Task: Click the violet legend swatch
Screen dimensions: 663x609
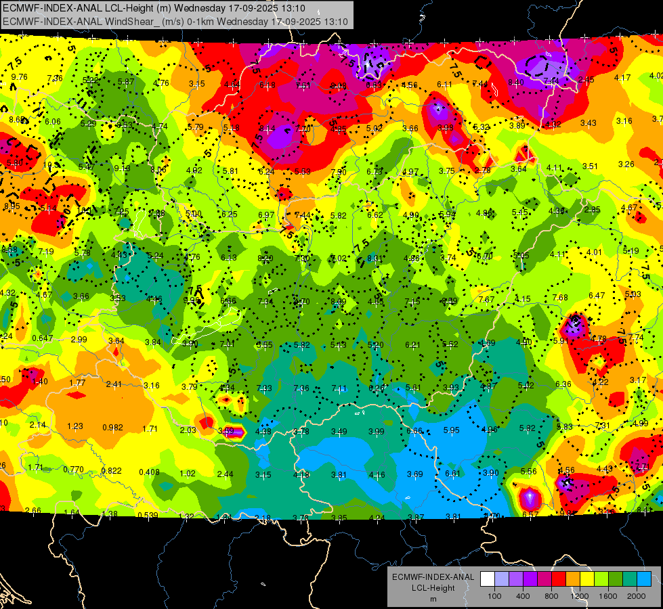Action: pyautogui.click(x=530, y=579)
